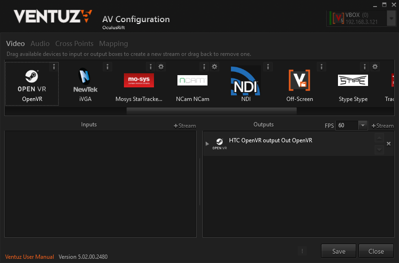Click the device list horizontal scrollbar
This screenshot has height=263, width=399.
click(211, 111)
